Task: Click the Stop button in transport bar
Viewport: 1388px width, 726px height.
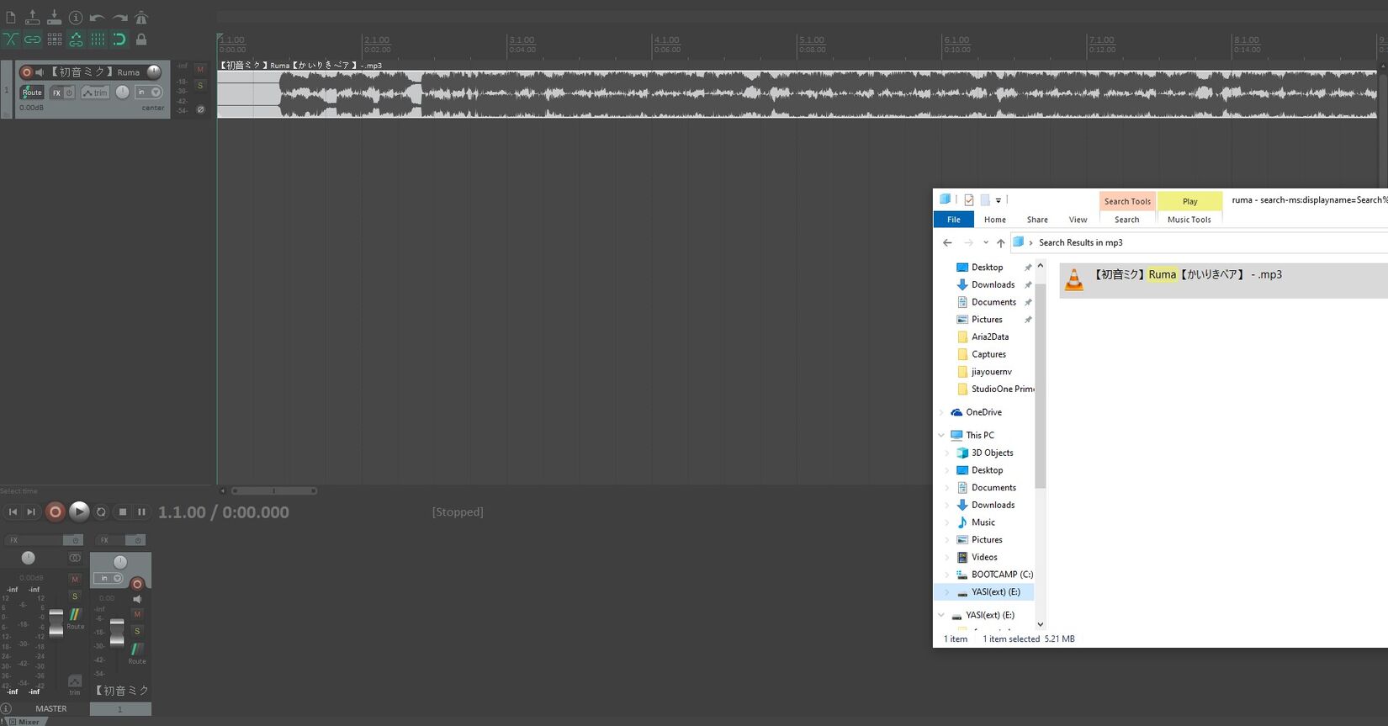Action: (x=123, y=511)
